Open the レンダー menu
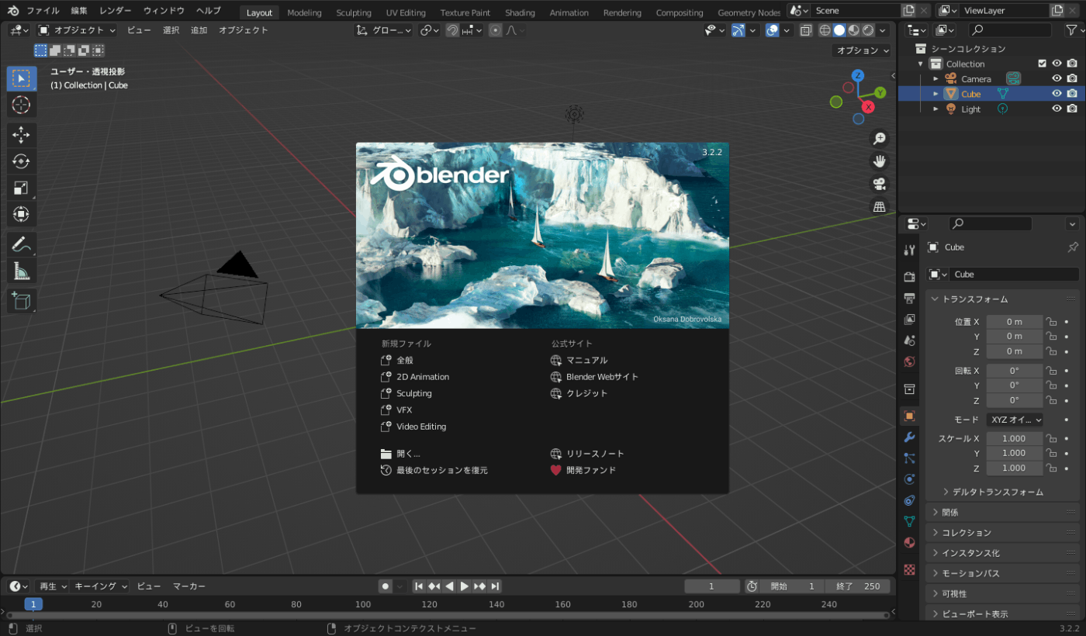The image size is (1086, 636). pos(115,11)
